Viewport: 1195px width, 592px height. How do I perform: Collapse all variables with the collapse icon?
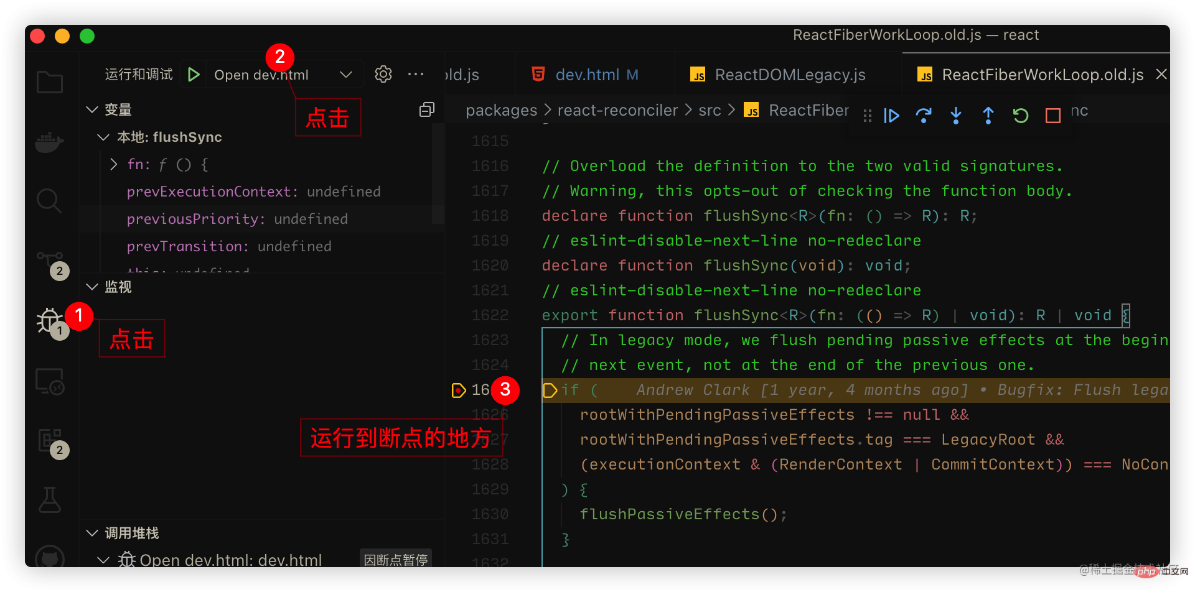click(x=427, y=110)
